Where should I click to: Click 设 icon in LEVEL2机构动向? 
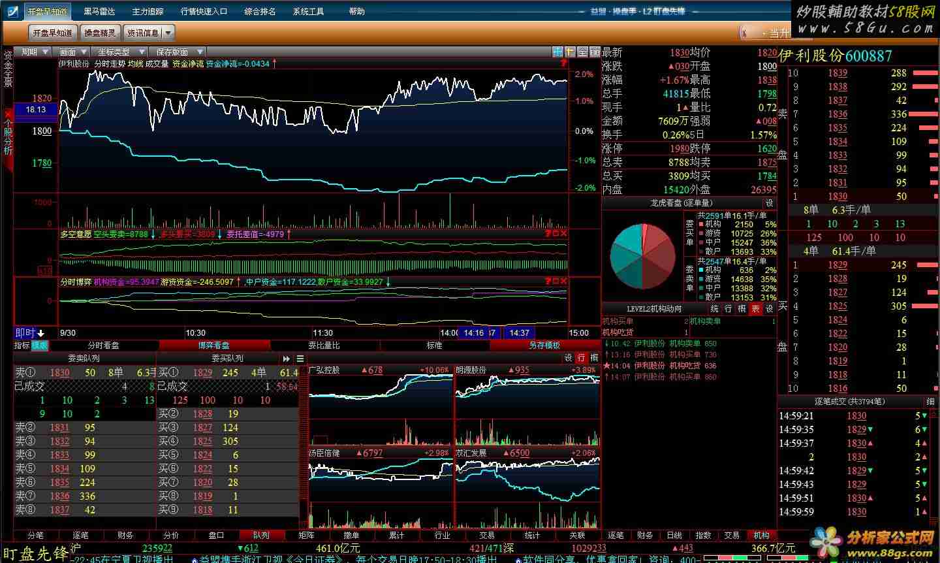770,309
